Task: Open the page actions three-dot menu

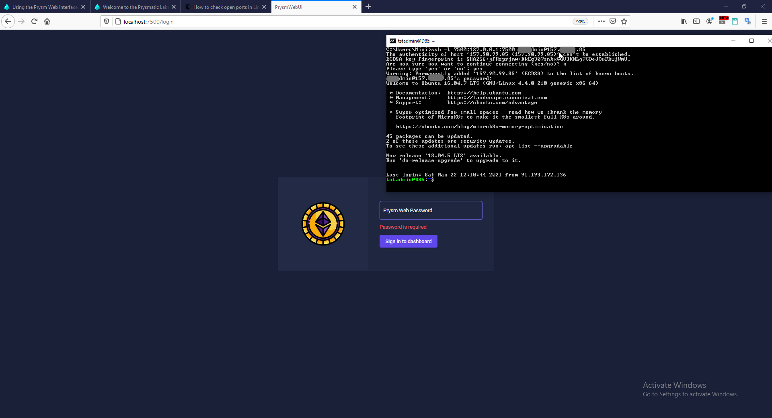Action: (602, 22)
